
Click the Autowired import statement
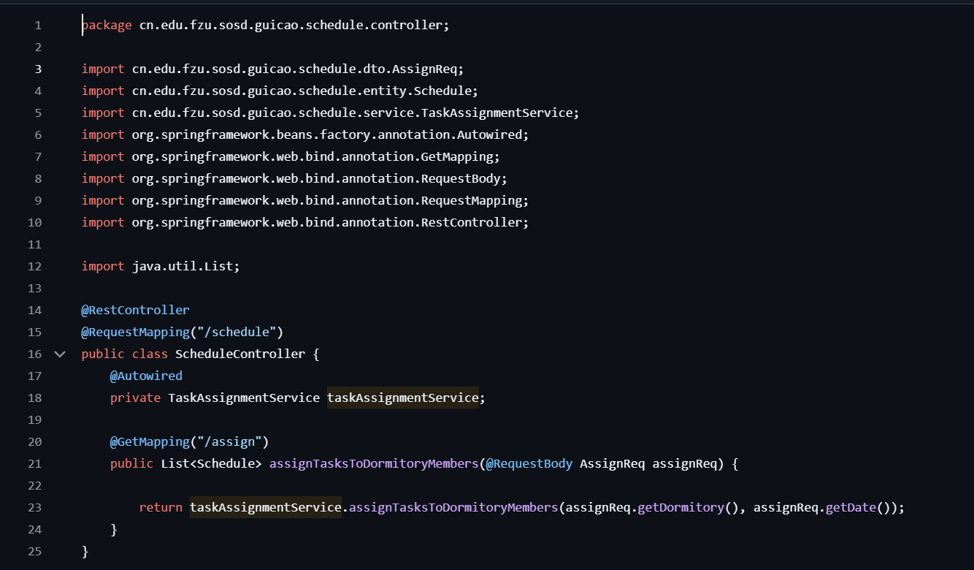(305, 134)
